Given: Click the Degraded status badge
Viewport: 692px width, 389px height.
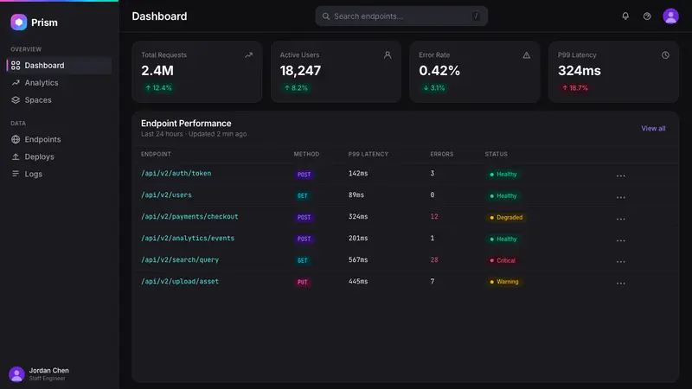Looking at the screenshot, I should pos(506,218).
